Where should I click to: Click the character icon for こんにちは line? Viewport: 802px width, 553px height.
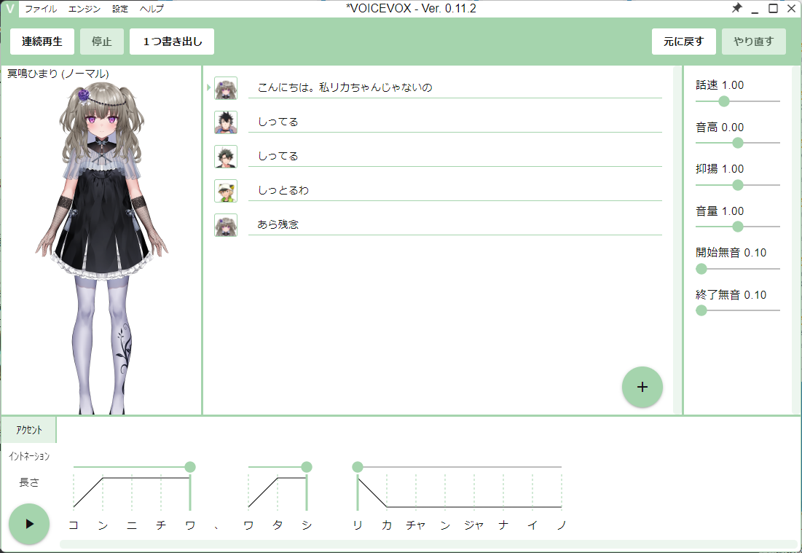(x=226, y=87)
